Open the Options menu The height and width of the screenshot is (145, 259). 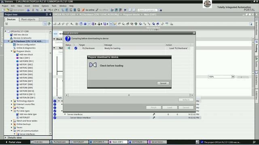point(45,6)
